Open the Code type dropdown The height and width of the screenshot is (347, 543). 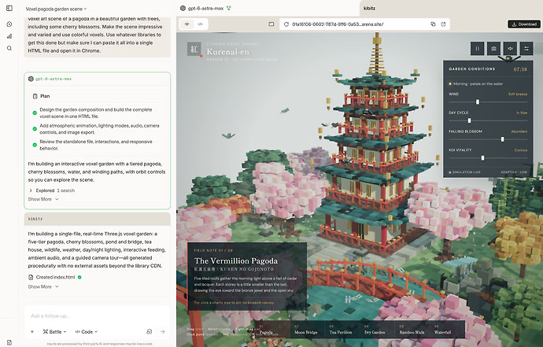point(87,332)
